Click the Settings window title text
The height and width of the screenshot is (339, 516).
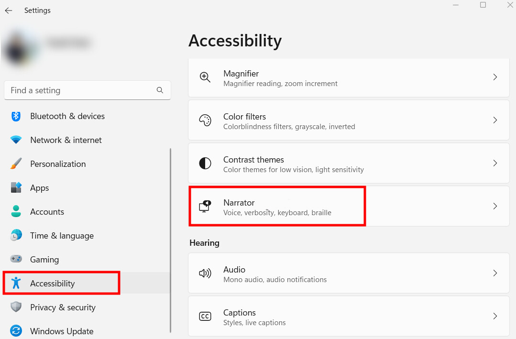[x=37, y=11]
